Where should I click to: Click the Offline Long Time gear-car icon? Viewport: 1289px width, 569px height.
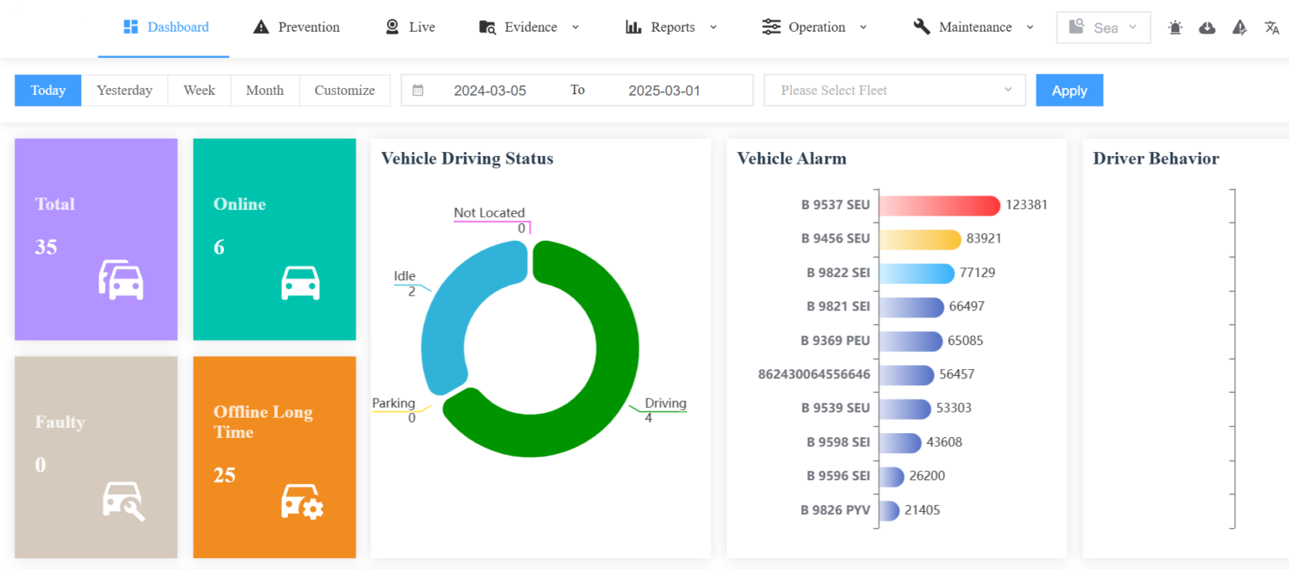pos(301,502)
